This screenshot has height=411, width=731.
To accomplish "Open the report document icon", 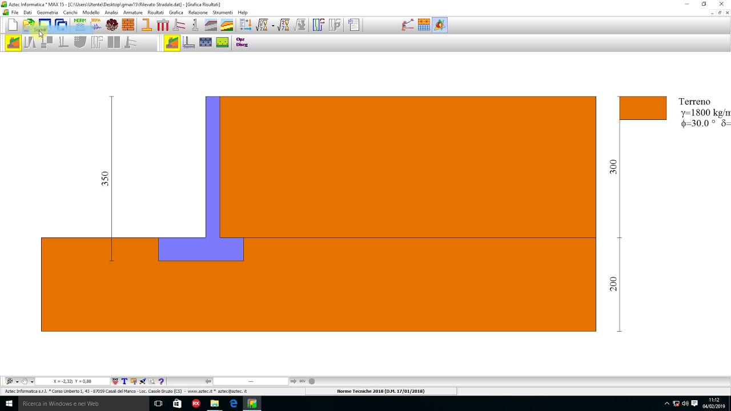I will pyautogui.click(x=354, y=25).
